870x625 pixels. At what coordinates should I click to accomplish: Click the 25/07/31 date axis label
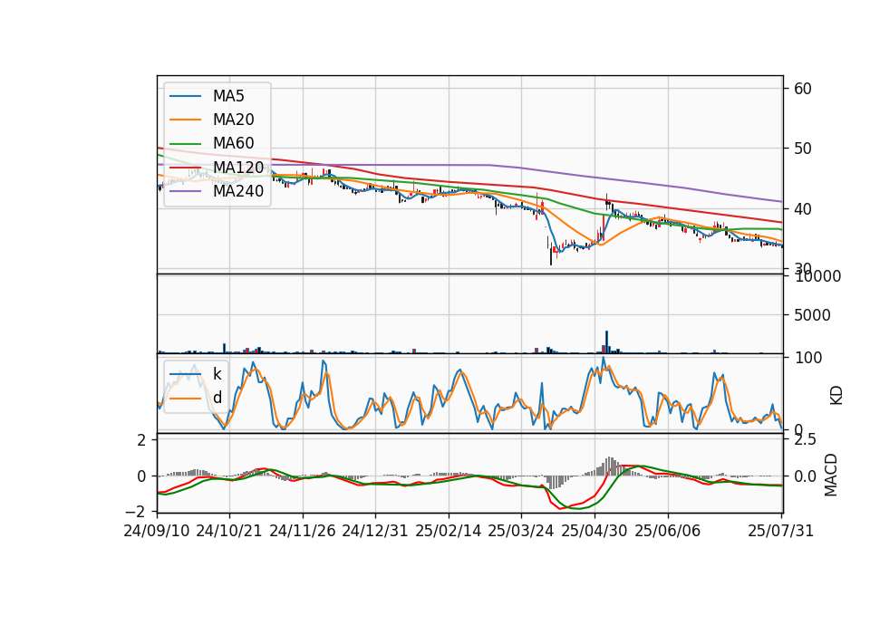pyautogui.click(x=780, y=531)
